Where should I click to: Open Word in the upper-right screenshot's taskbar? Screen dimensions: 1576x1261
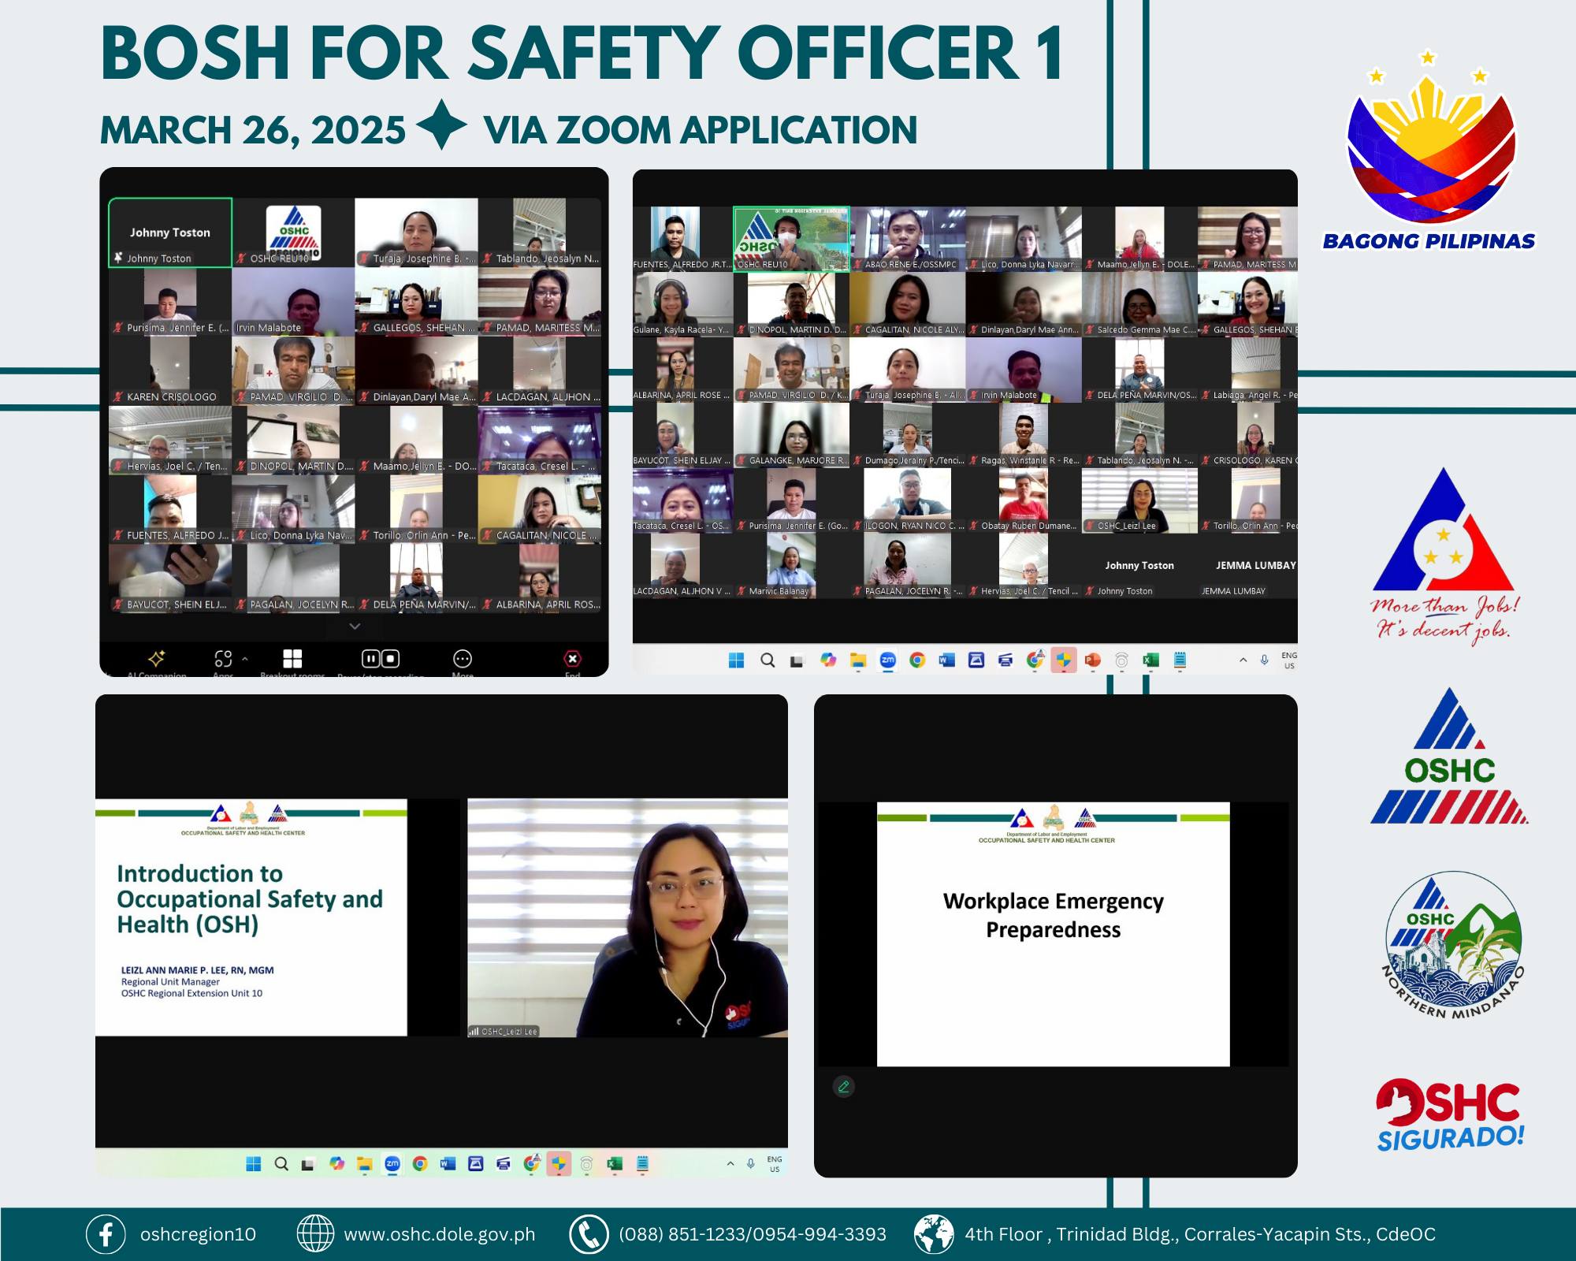[946, 660]
